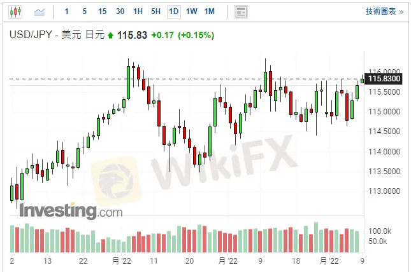Click the 100.0k volume axis label
Viewport: 411px width, 272px height.
(x=380, y=231)
